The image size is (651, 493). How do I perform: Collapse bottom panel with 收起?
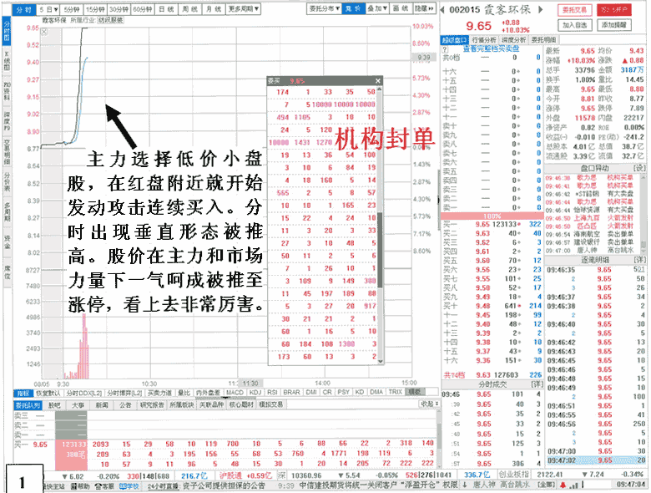pos(430,404)
